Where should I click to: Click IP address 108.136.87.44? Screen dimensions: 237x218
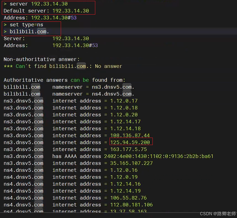130,135
